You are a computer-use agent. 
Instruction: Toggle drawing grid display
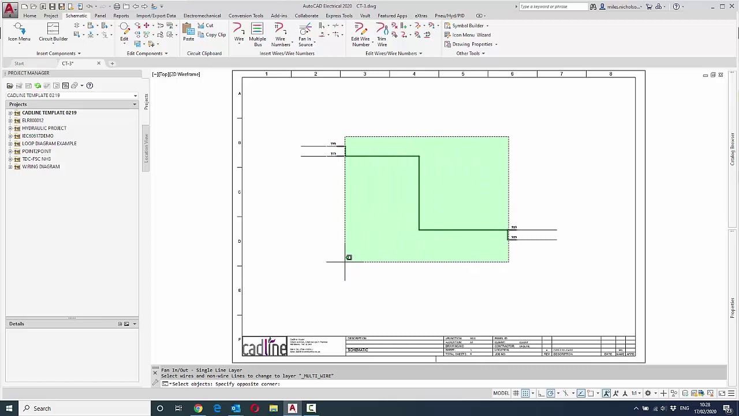(x=516, y=393)
